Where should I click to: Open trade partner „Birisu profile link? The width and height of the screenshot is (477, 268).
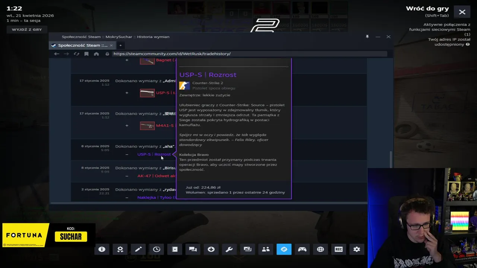pyautogui.click(x=169, y=168)
